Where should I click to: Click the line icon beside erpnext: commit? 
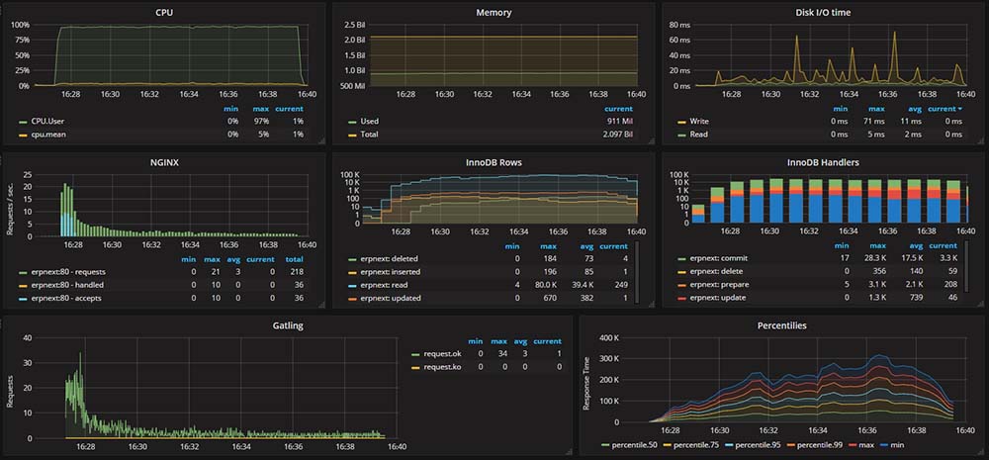[681, 259]
